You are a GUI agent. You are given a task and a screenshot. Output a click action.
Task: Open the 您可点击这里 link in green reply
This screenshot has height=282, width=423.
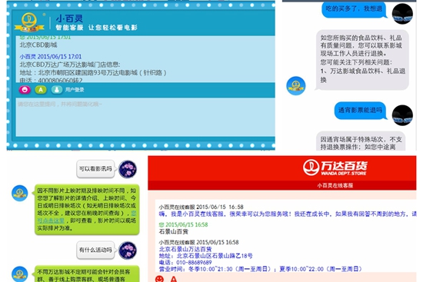click(x=87, y=217)
